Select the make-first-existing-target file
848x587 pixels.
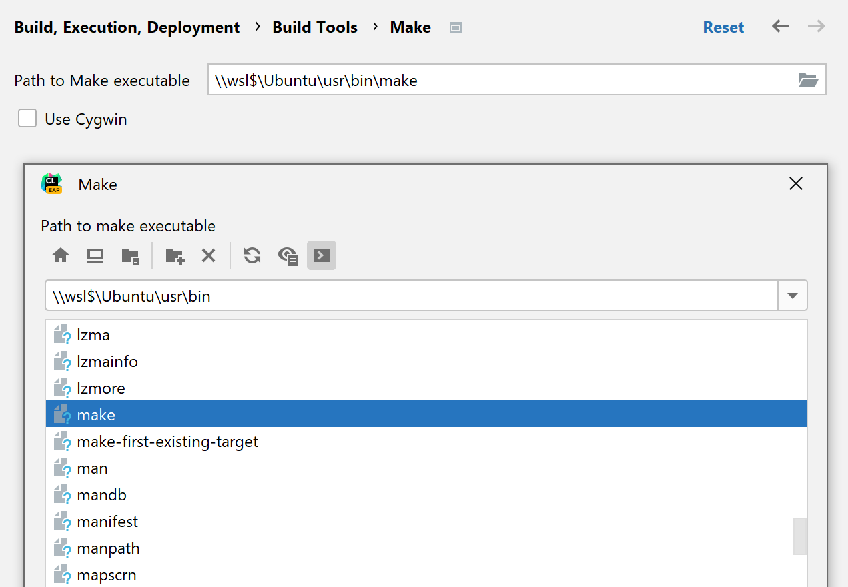point(167,442)
